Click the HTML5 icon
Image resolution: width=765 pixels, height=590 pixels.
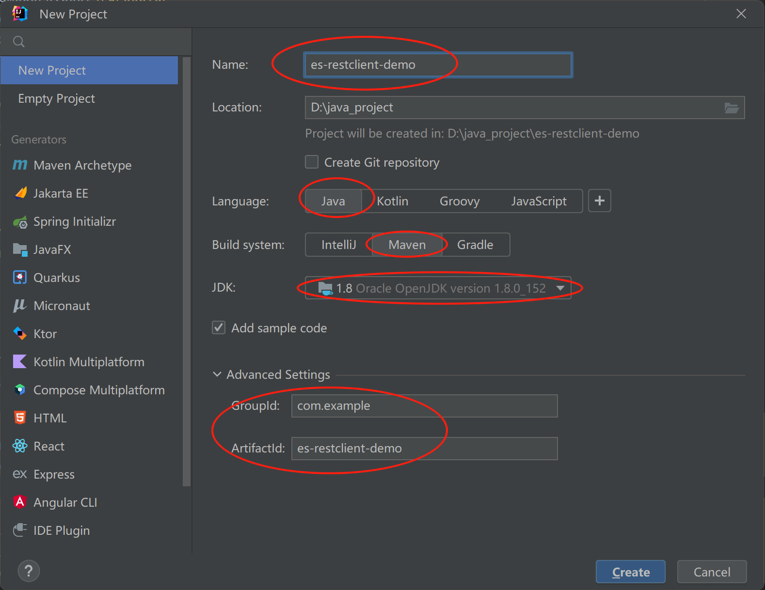20,418
